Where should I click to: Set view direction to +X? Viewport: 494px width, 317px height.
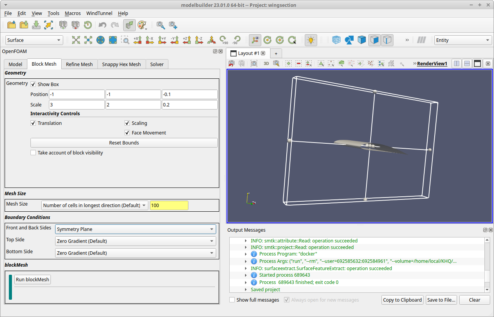tap(138, 40)
